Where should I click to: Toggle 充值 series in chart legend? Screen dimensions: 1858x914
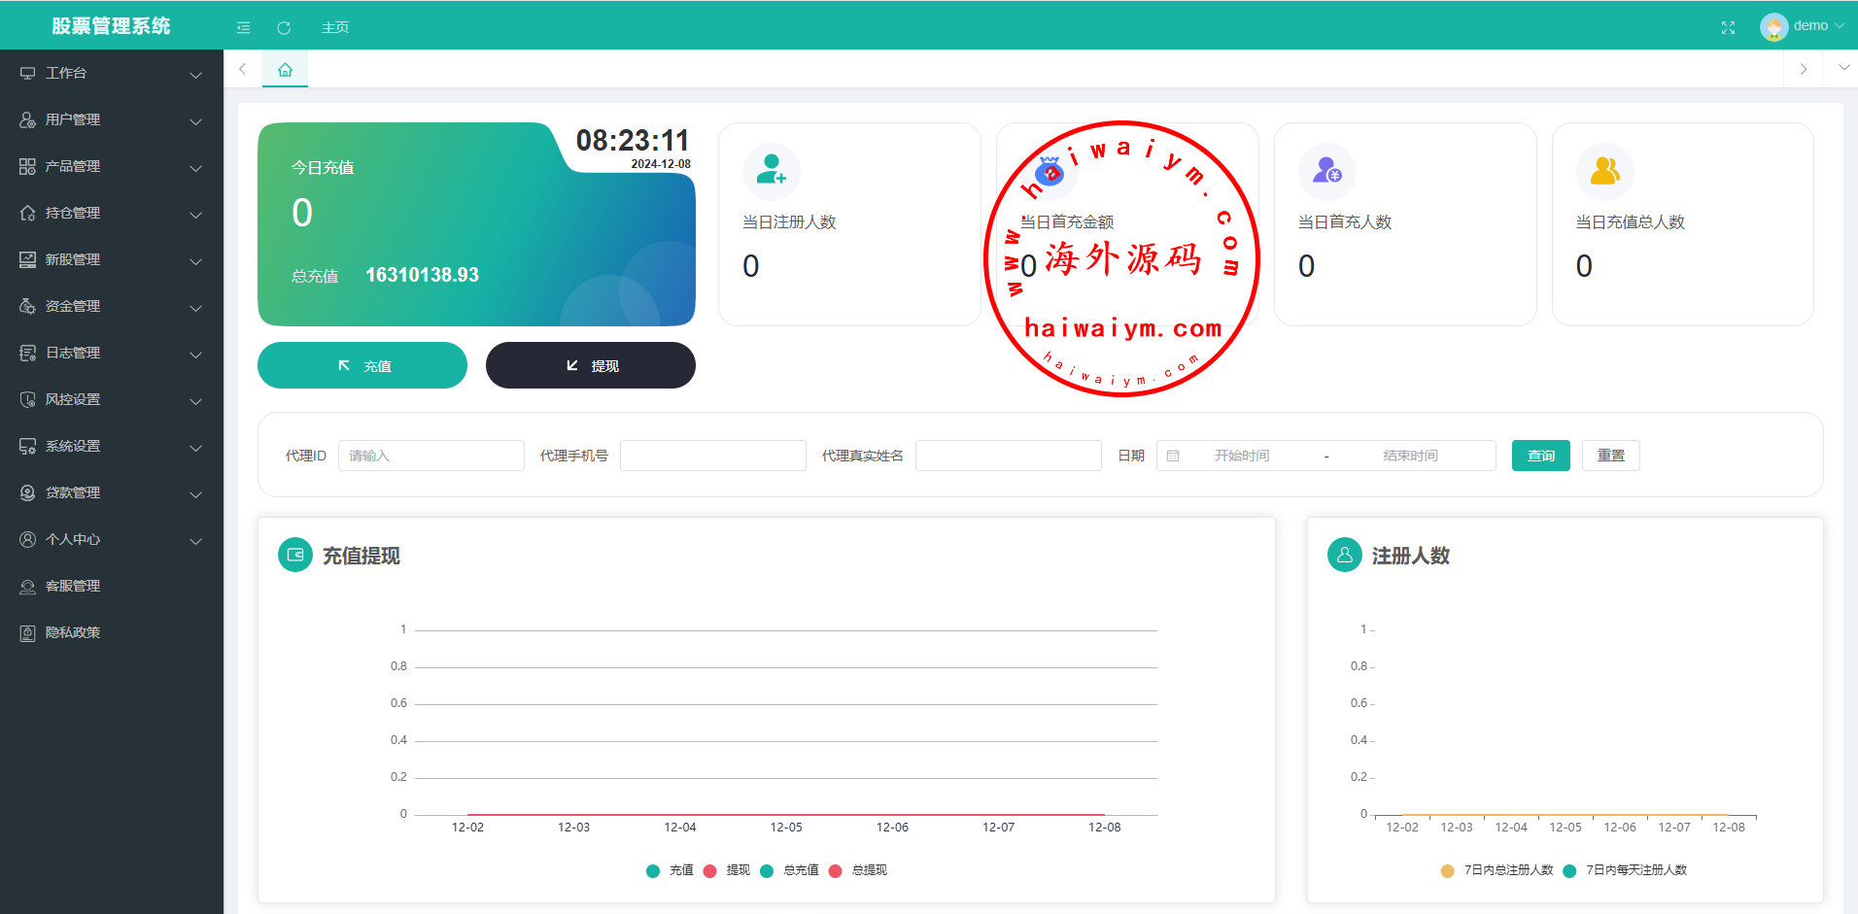pos(671,870)
